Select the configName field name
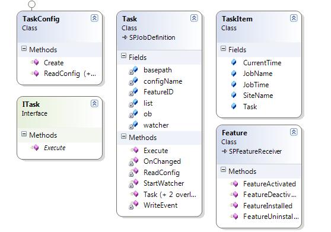Image resolution: width=331 pixels, height=232 pixels. (163, 81)
